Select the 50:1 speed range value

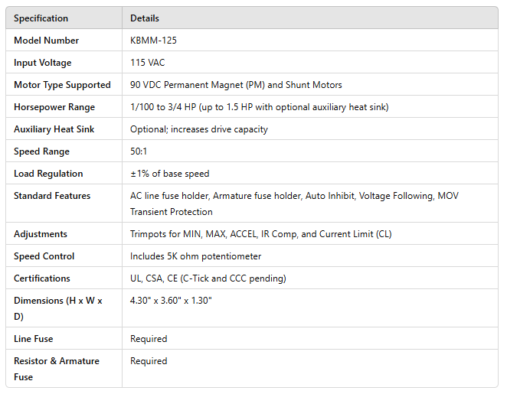[x=141, y=151]
